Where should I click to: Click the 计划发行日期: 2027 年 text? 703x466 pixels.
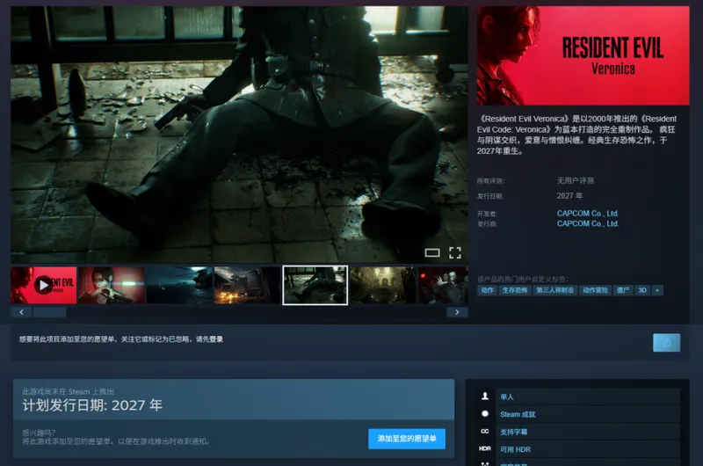click(x=92, y=405)
